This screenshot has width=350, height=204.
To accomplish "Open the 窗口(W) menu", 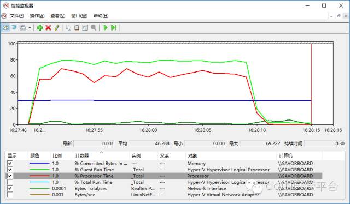I will (79, 16).
